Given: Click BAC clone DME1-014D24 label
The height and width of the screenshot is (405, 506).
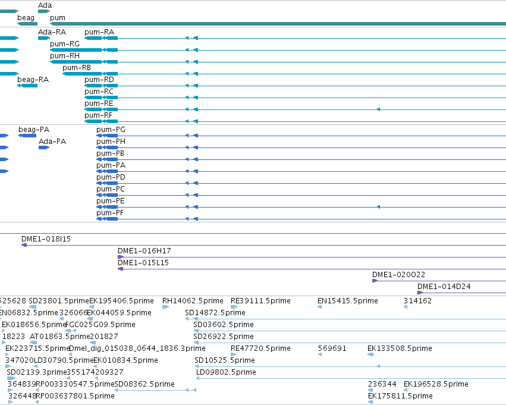Looking at the screenshot, I should [444, 287].
